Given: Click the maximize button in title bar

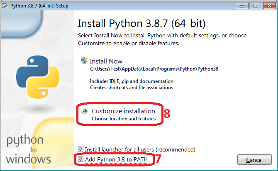Looking at the screenshot, I should tap(255, 6).
